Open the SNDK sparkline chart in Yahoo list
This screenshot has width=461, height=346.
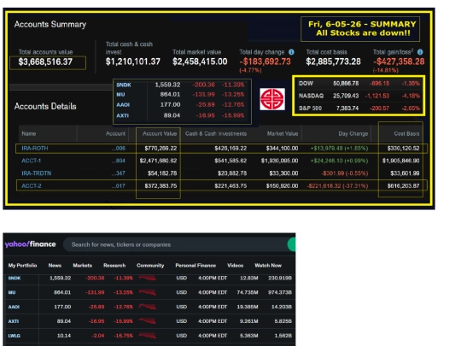click(x=148, y=278)
